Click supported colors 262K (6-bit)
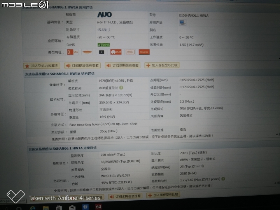This screenshot has width=280, height=210. tap(188, 173)
